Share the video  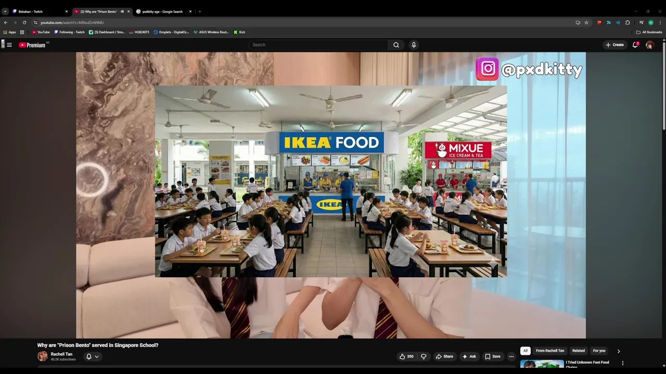click(x=444, y=356)
